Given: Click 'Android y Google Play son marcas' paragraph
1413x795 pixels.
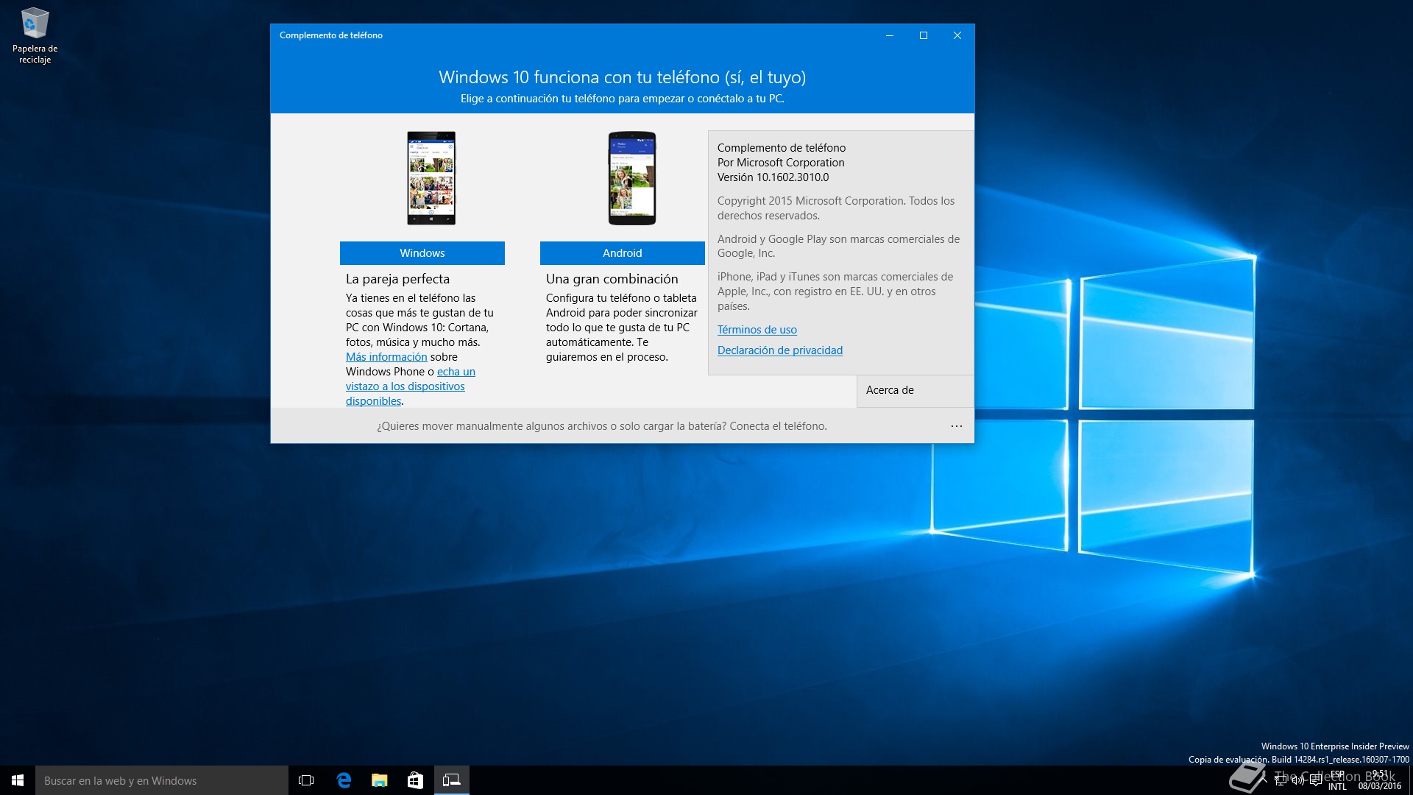Looking at the screenshot, I should 838,246.
